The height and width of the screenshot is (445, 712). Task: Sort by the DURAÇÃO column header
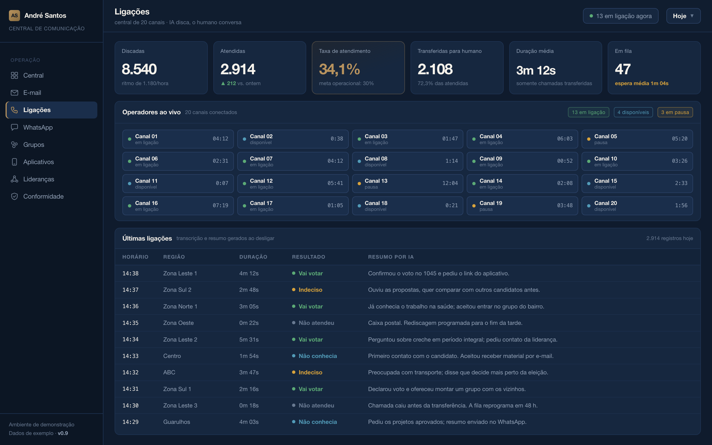point(253,257)
